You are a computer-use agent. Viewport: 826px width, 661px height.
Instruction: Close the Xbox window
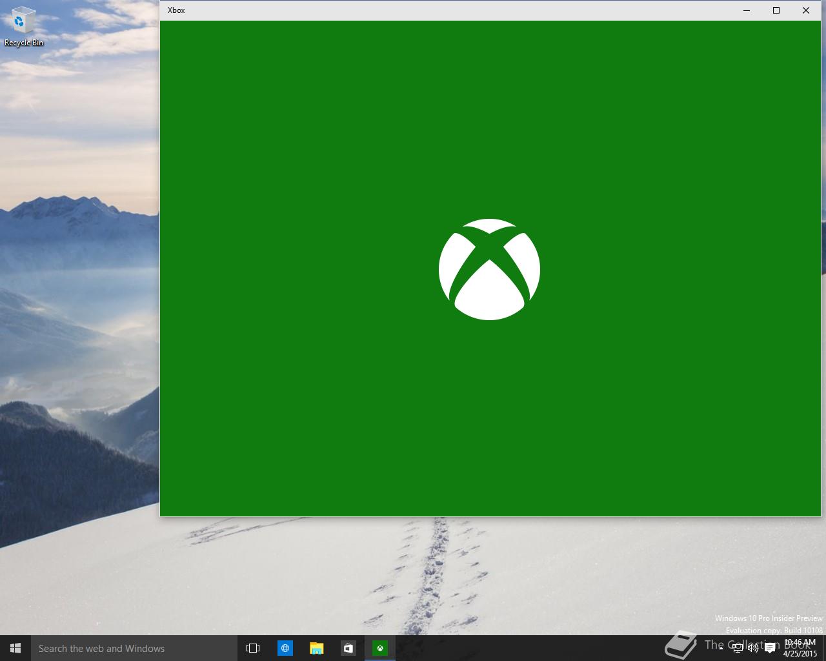click(806, 10)
